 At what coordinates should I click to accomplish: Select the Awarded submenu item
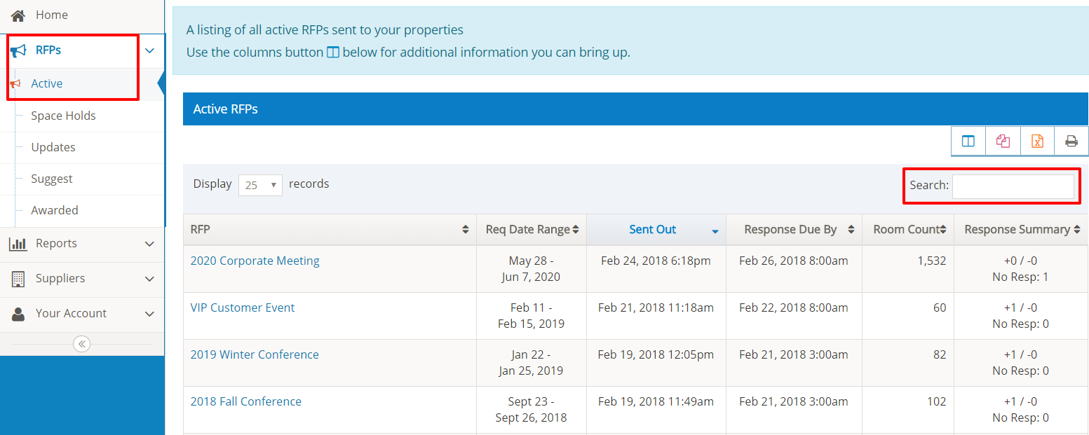[x=55, y=210]
